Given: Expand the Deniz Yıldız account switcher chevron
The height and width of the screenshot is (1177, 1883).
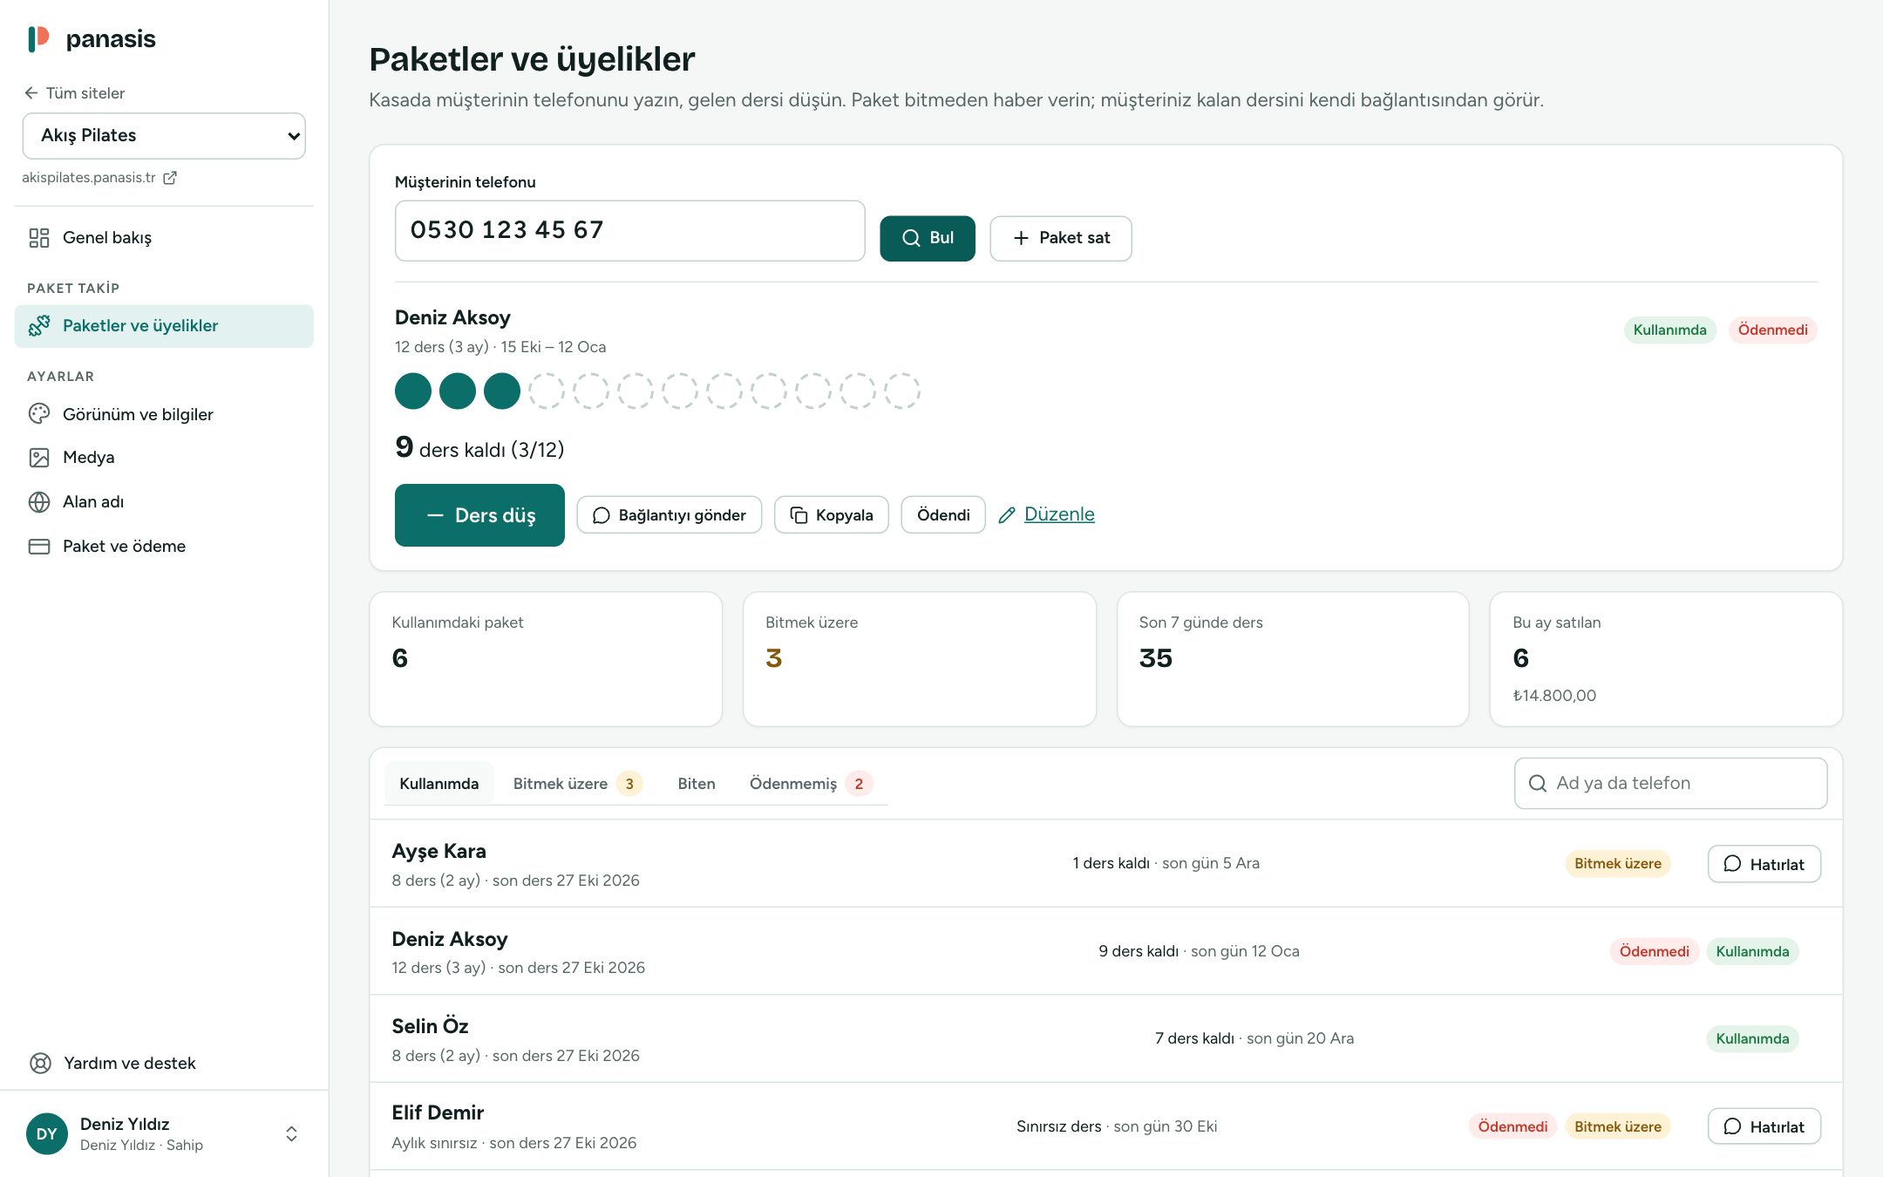Looking at the screenshot, I should click(291, 1133).
